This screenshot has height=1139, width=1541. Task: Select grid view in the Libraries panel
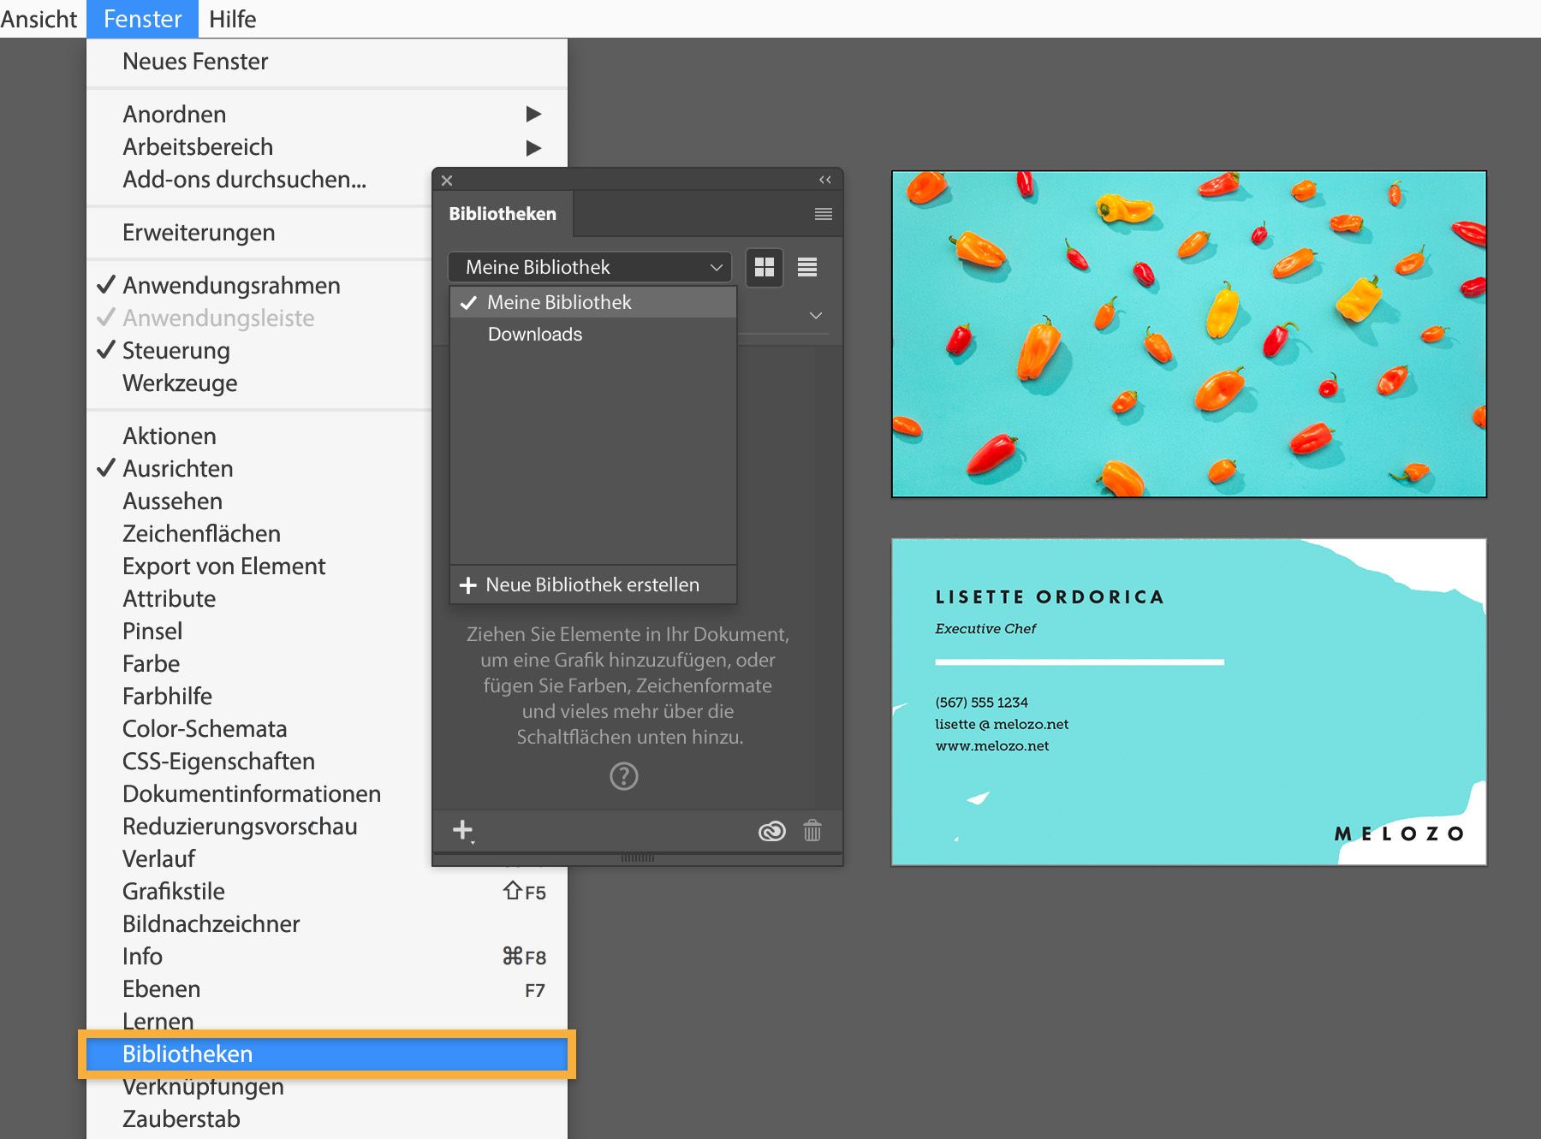click(764, 267)
